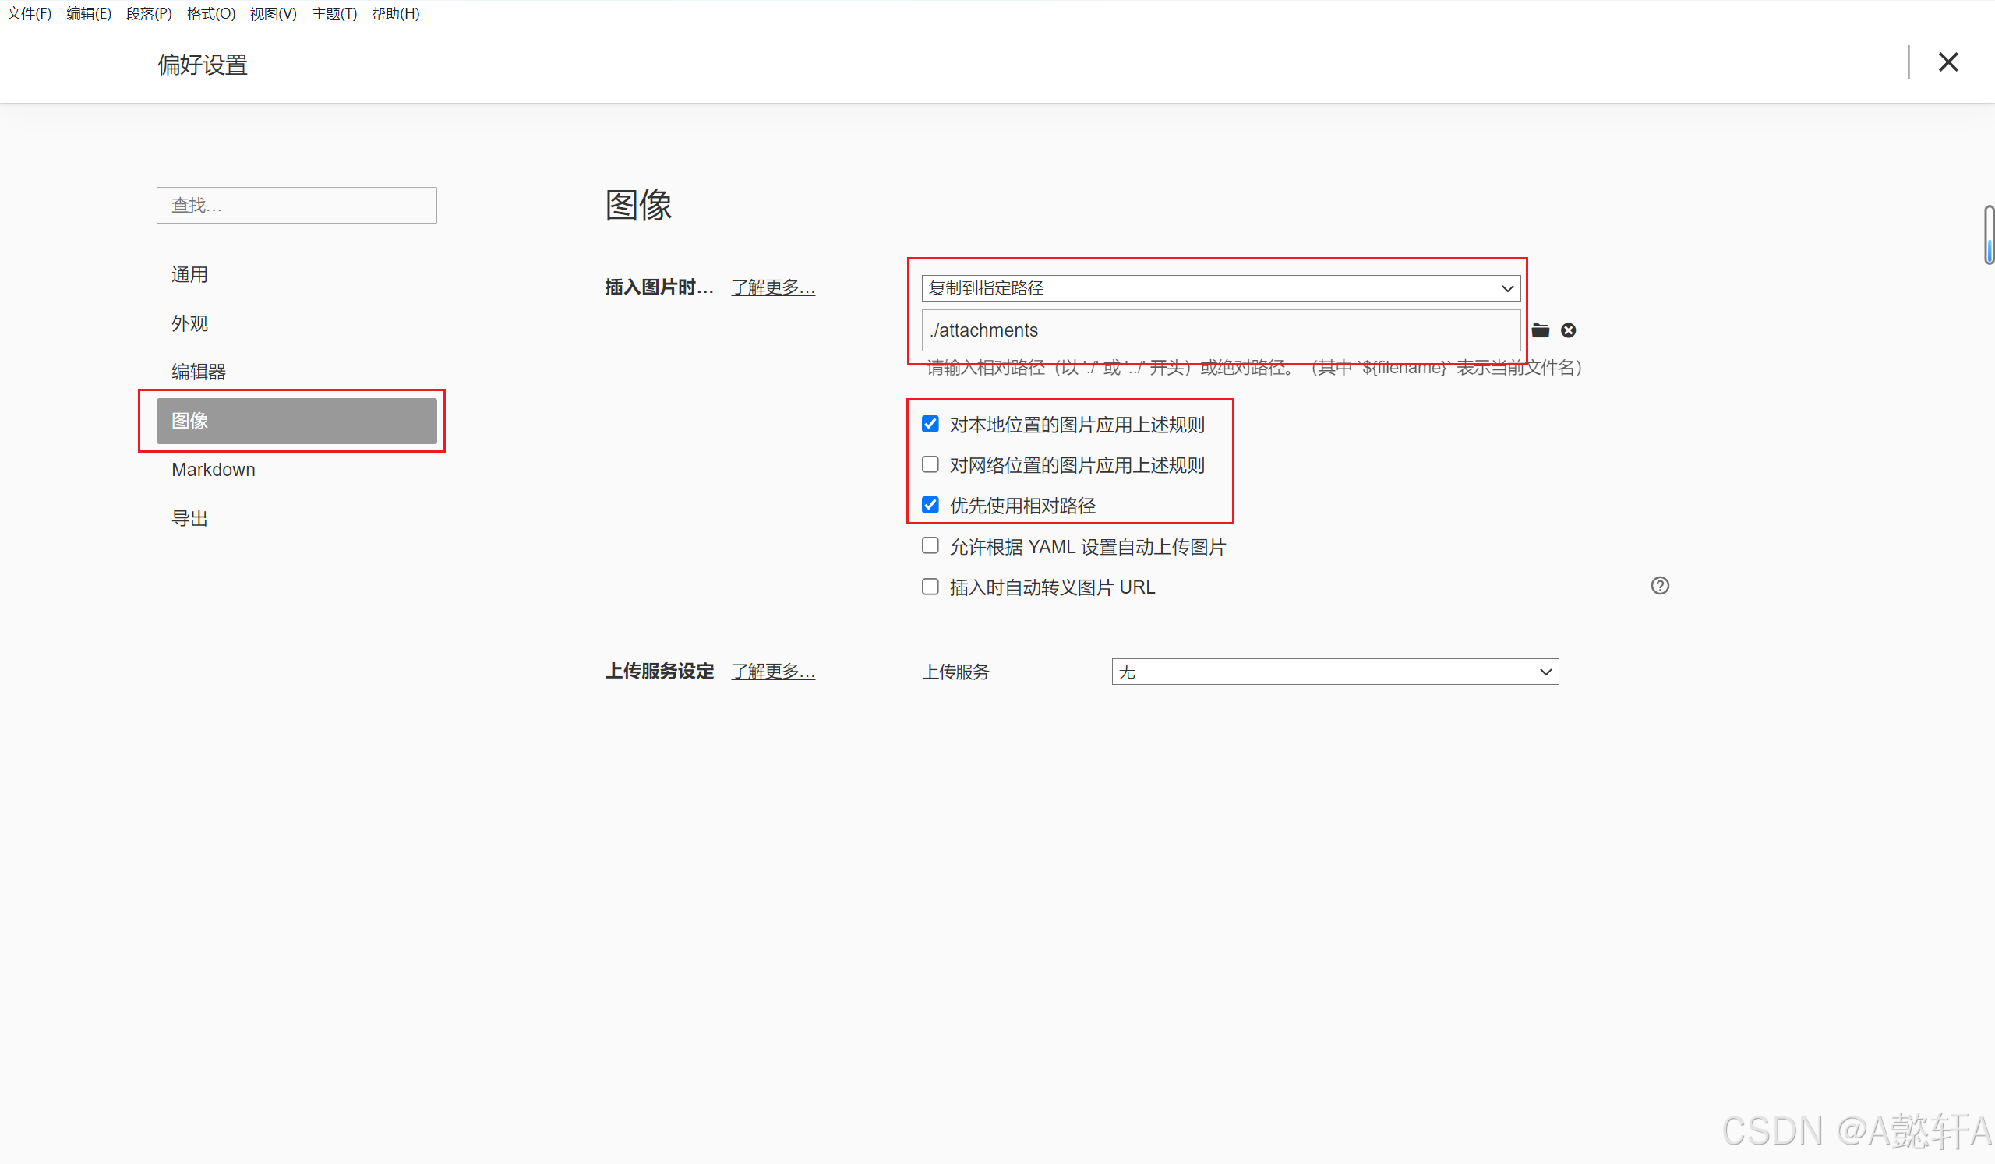
Task: Open the 帮助(H) menu
Action: point(395,13)
